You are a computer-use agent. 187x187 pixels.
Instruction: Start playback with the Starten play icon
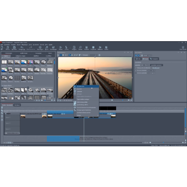pyautogui.click(x=61, y=47)
